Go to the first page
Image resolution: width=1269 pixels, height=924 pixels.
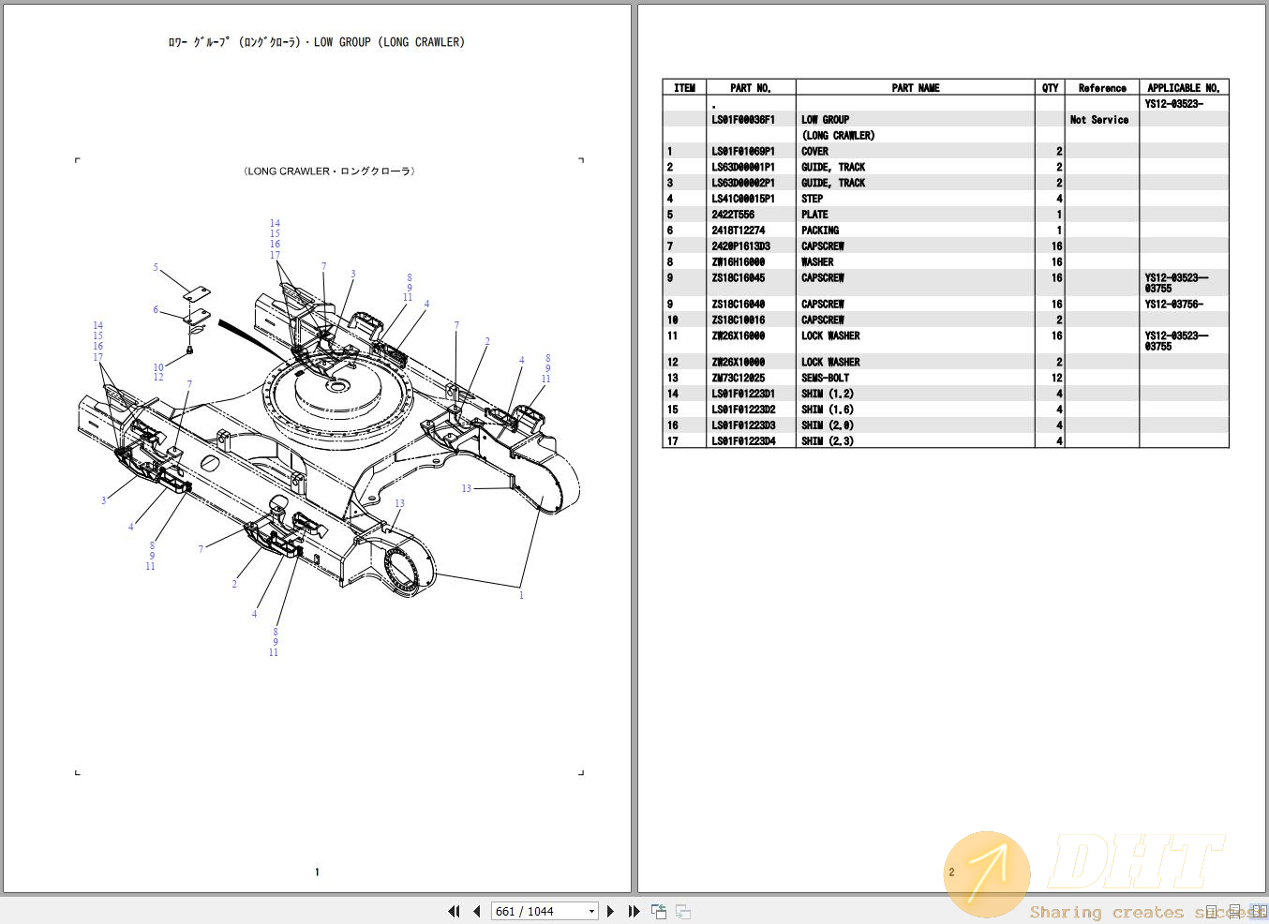click(454, 911)
